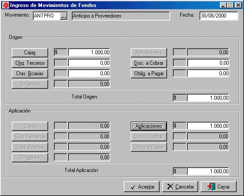Click the Oblig. a Pagar amount field in Origen
The width and height of the screenshot is (244, 196).
(x=208, y=73)
